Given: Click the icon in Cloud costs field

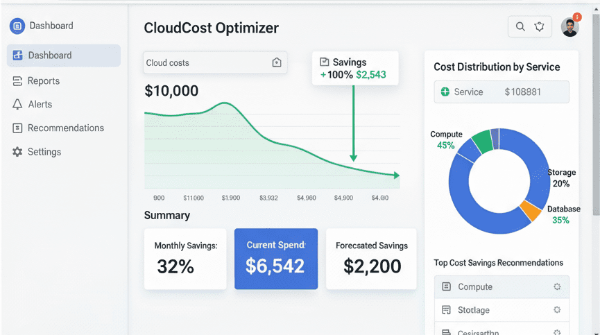Looking at the screenshot, I should point(277,62).
